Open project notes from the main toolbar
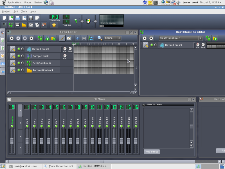This screenshot has height=169, width=225. click(37, 25)
